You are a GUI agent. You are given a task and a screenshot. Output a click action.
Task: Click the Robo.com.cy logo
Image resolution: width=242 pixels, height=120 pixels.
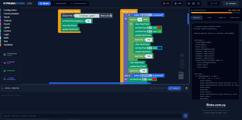216,105
